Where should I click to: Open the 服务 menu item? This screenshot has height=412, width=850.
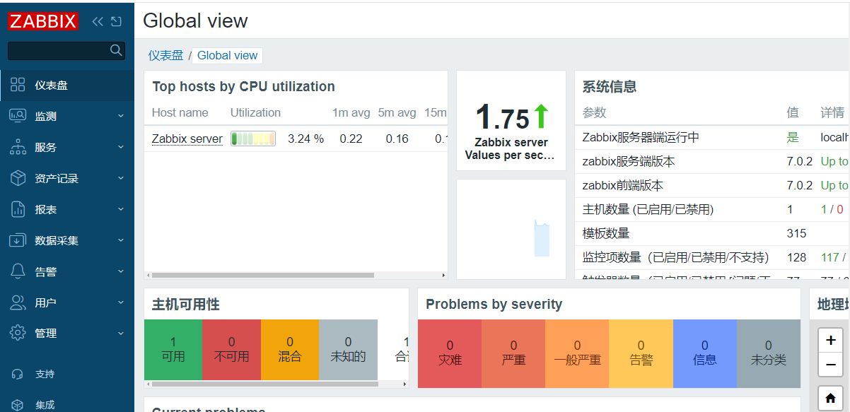pos(67,147)
